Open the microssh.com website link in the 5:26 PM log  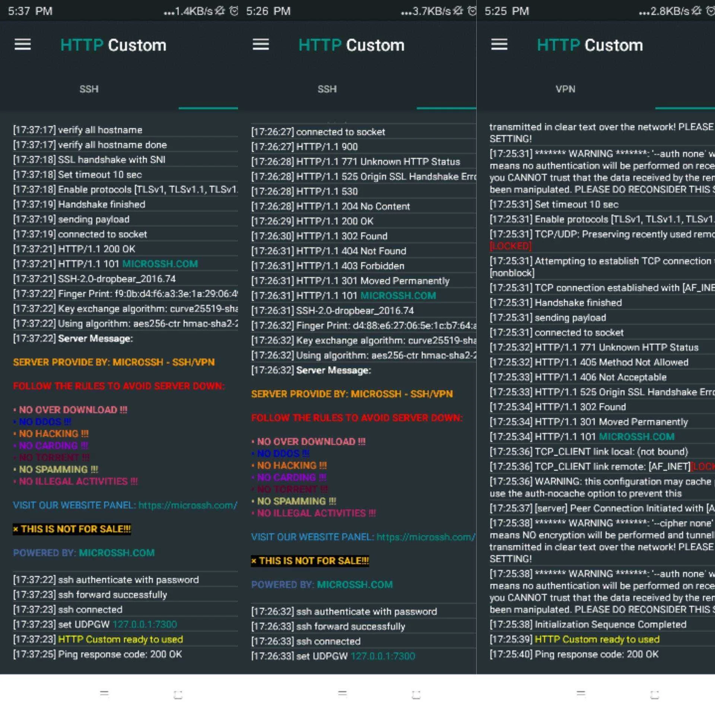tap(426, 537)
